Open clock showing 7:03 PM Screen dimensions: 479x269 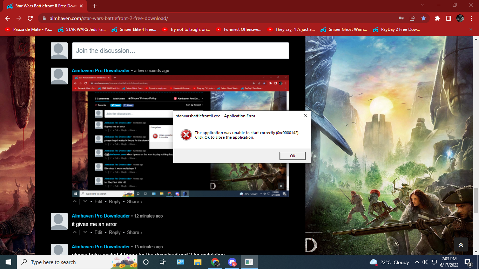(449, 262)
